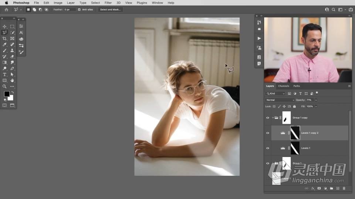This screenshot has height=199, width=355.
Task: Select the Dodge tool
Action: 4,69
